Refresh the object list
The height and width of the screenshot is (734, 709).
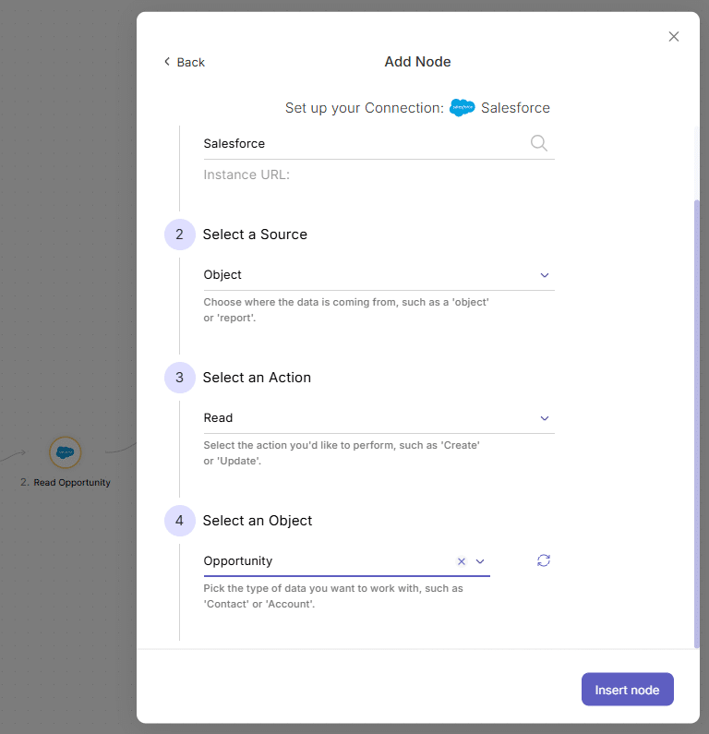click(x=544, y=560)
